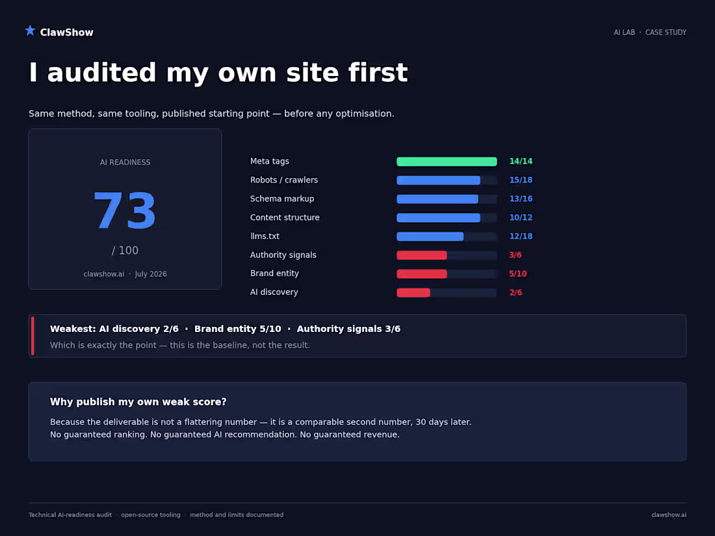
Task: Click "Authority signals 3/6" in the callout
Action: [348, 329]
